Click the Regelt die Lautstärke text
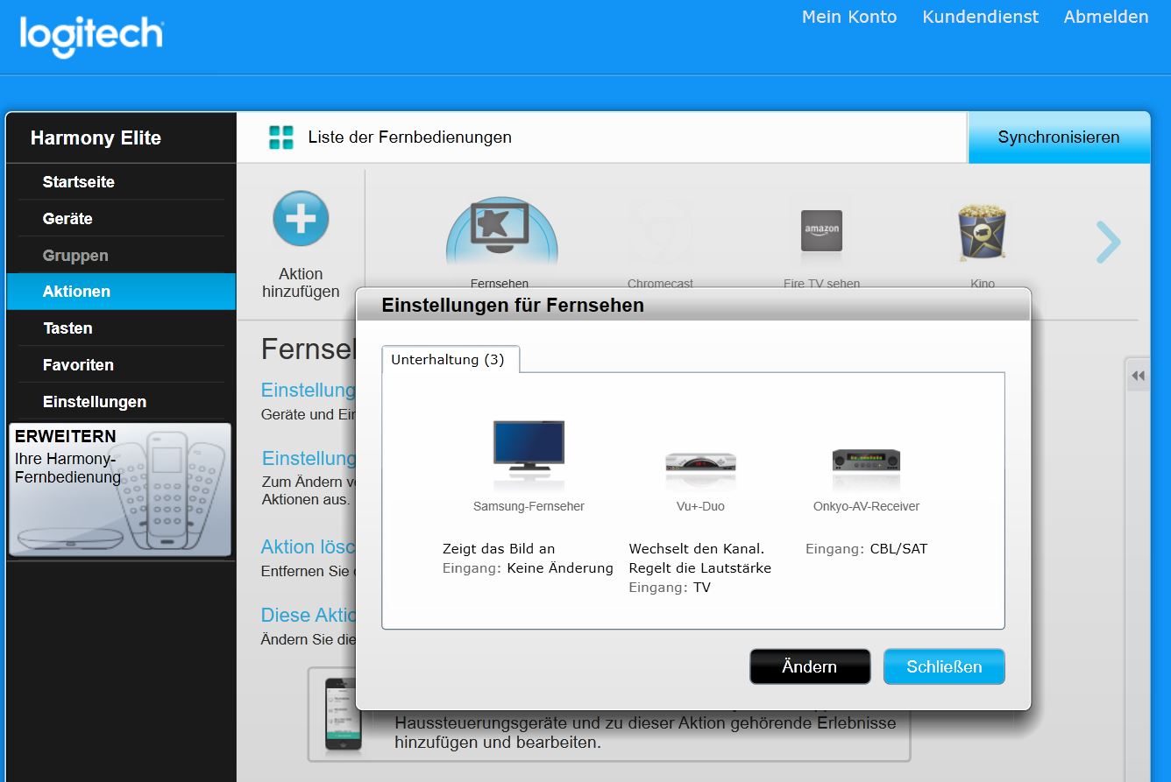1171x782 pixels. pyautogui.click(x=700, y=568)
